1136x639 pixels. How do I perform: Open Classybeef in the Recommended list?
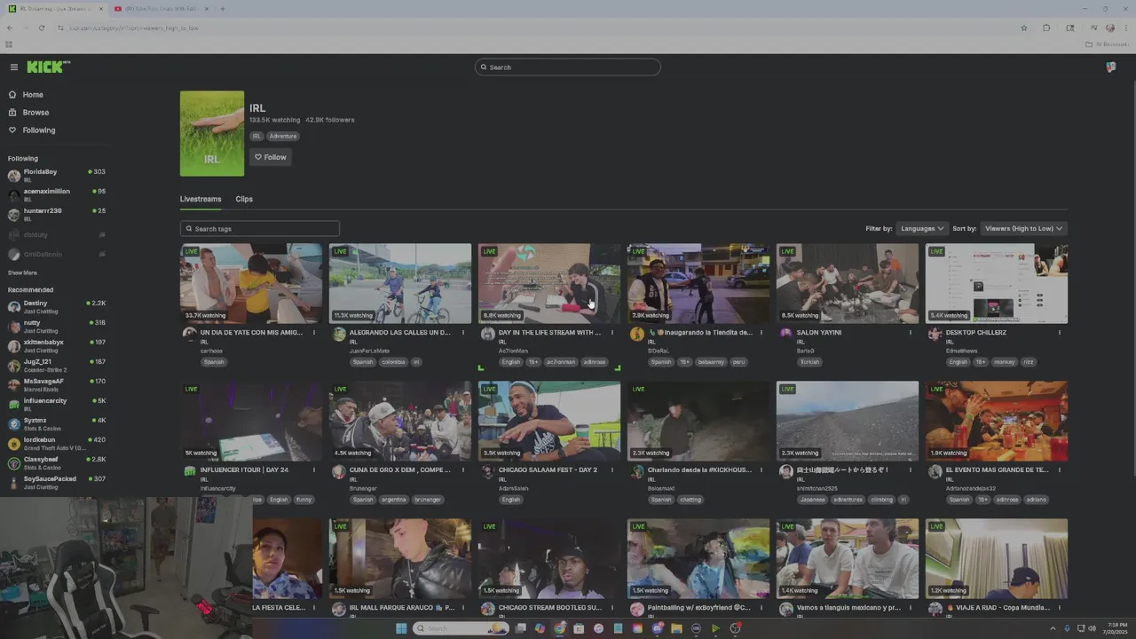57,463
